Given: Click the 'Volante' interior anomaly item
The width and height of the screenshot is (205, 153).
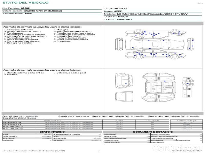Looking at the screenshot, I should coord(11,75).
